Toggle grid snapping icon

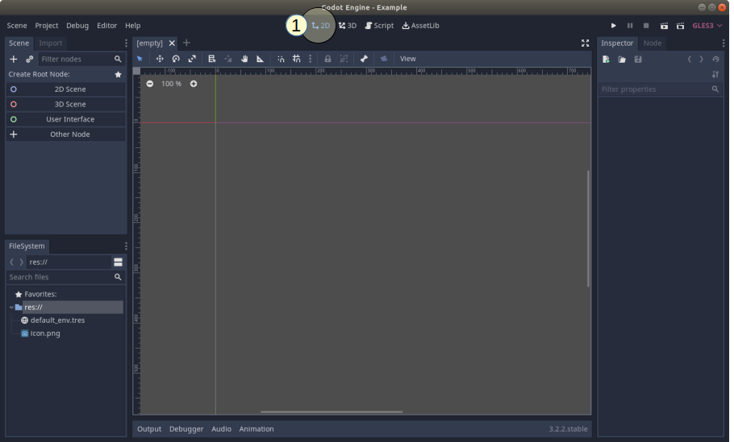coord(296,59)
